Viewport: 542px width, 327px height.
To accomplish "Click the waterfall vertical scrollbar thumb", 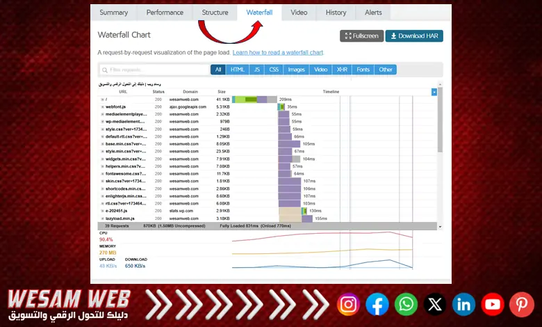I will pyautogui.click(x=440, y=120).
